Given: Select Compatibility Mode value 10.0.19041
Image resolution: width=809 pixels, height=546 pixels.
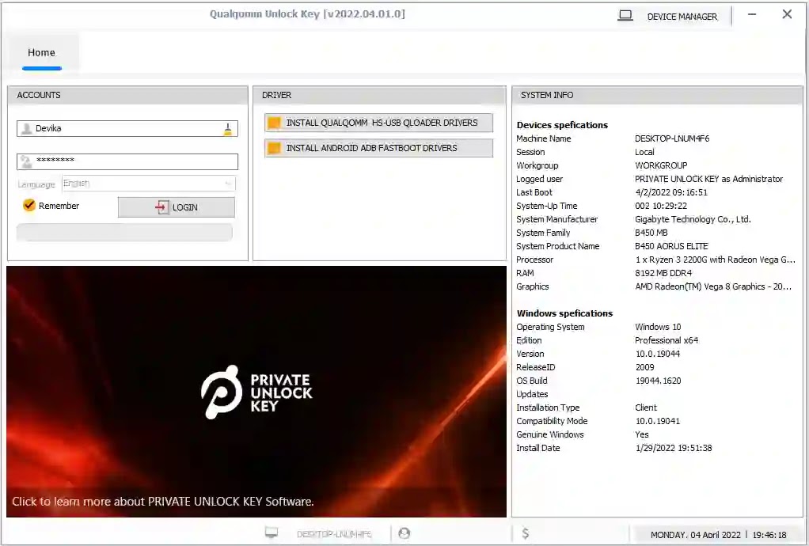Looking at the screenshot, I should pos(657,421).
